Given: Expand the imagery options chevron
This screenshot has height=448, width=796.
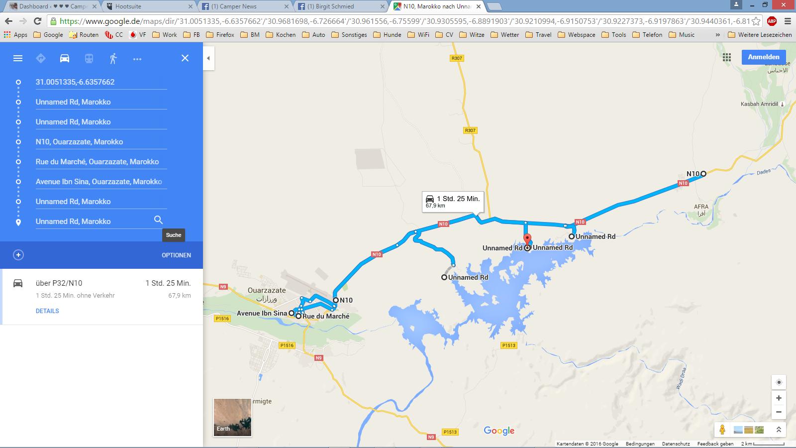Looking at the screenshot, I should (x=779, y=430).
